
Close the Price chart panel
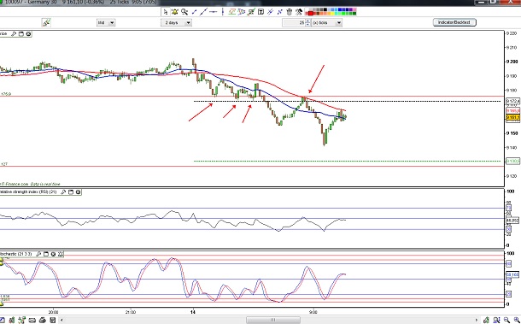coord(28,33)
